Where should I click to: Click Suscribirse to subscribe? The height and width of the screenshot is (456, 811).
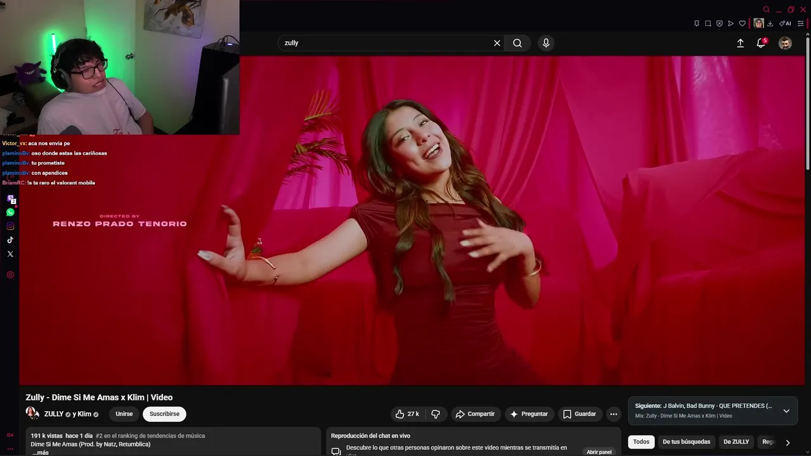(164, 414)
